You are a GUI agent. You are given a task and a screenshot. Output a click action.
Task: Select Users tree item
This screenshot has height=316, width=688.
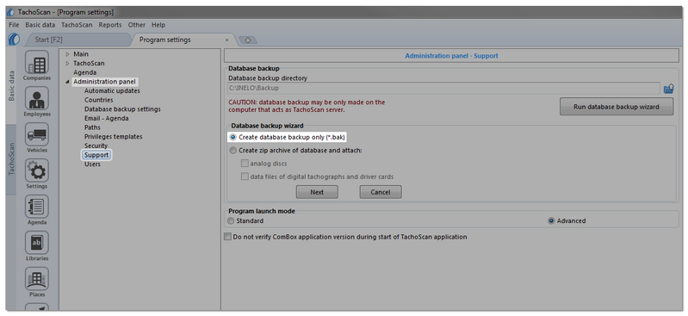pos(93,164)
